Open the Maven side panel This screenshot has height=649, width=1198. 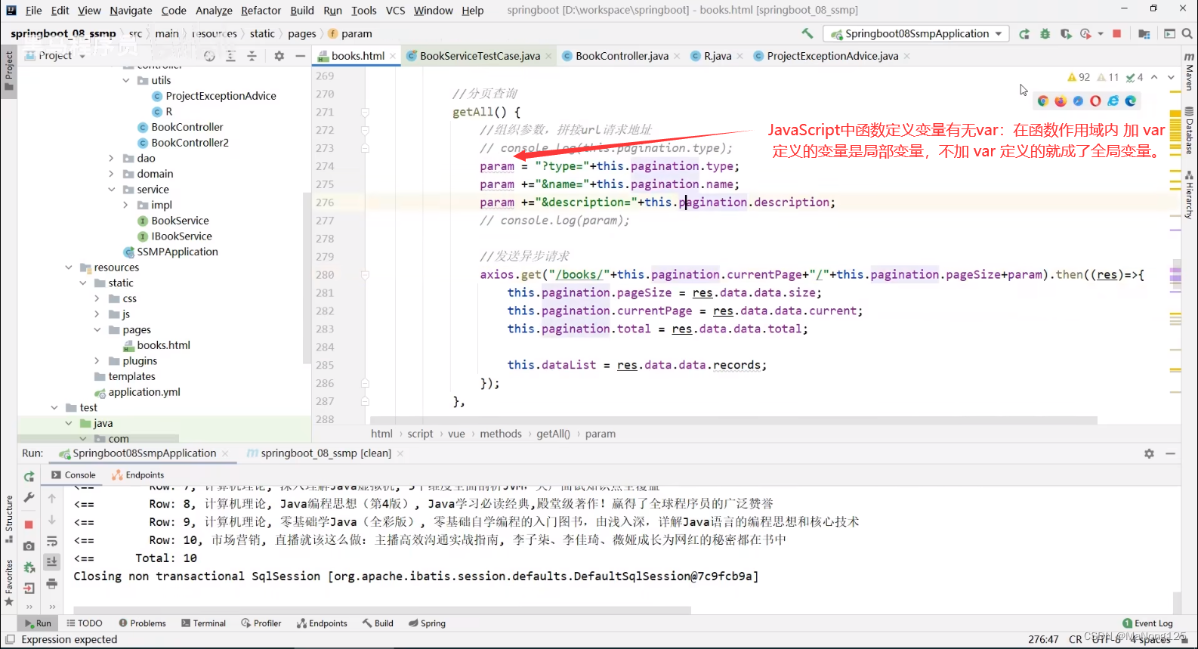tap(1190, 73)
